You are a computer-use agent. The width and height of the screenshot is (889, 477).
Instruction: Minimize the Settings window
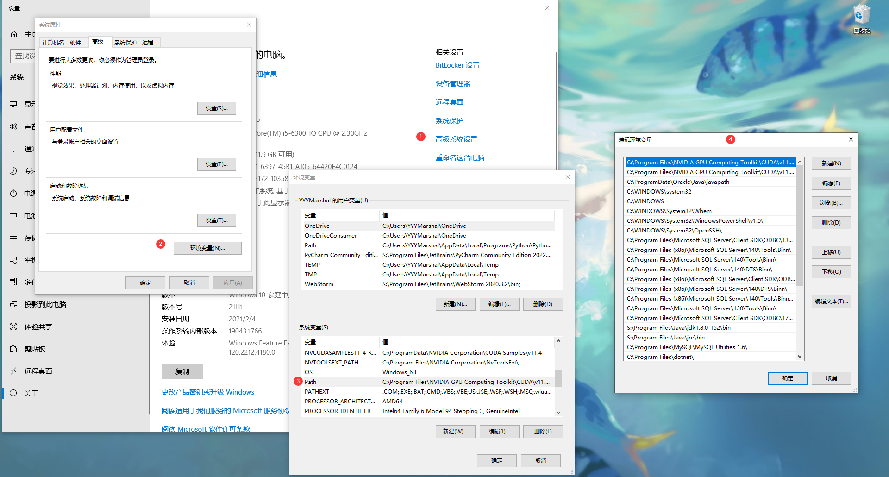pos(505,8)
